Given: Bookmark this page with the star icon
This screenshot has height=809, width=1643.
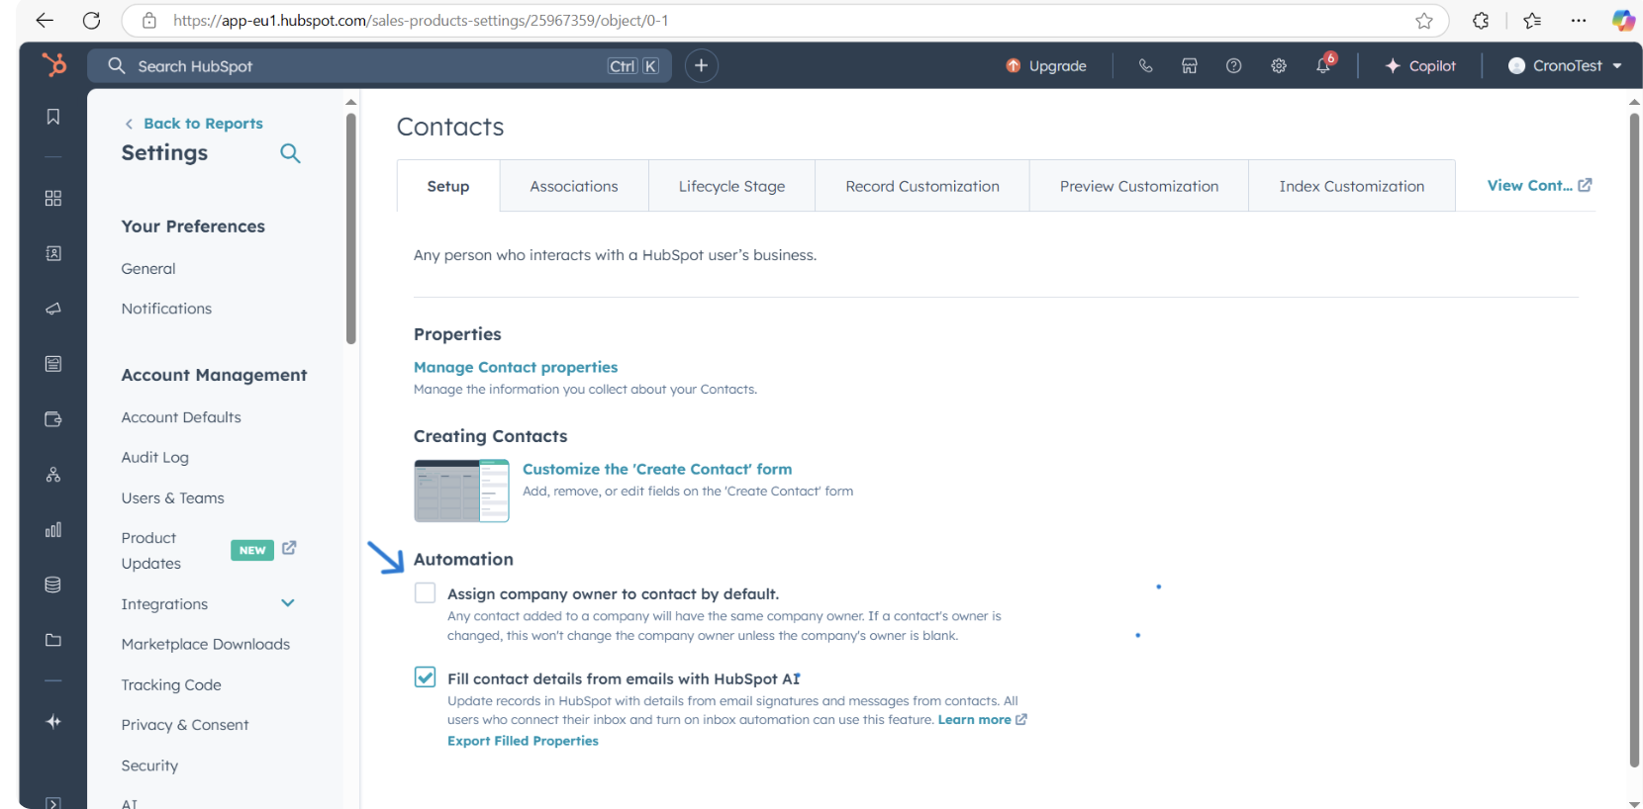Looking at the screenshot, I should [1424, 21].
